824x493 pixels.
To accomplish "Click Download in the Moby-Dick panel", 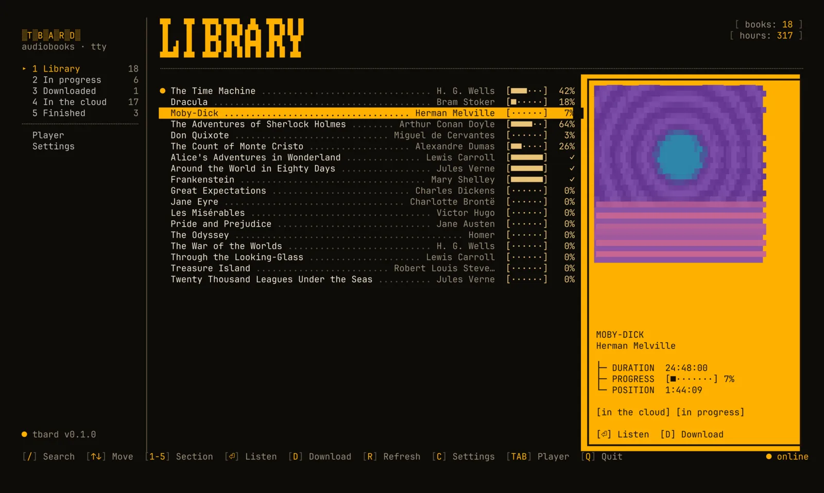I will click(x=692, y=434).
